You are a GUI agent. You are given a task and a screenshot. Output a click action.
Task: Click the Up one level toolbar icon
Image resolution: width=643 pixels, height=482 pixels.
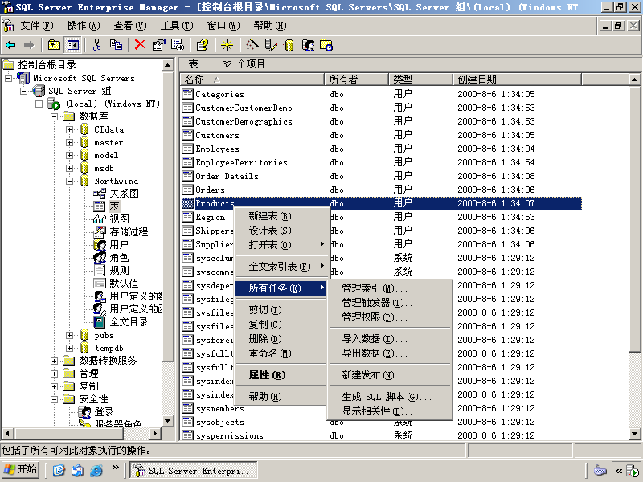[x=54, y=45]
